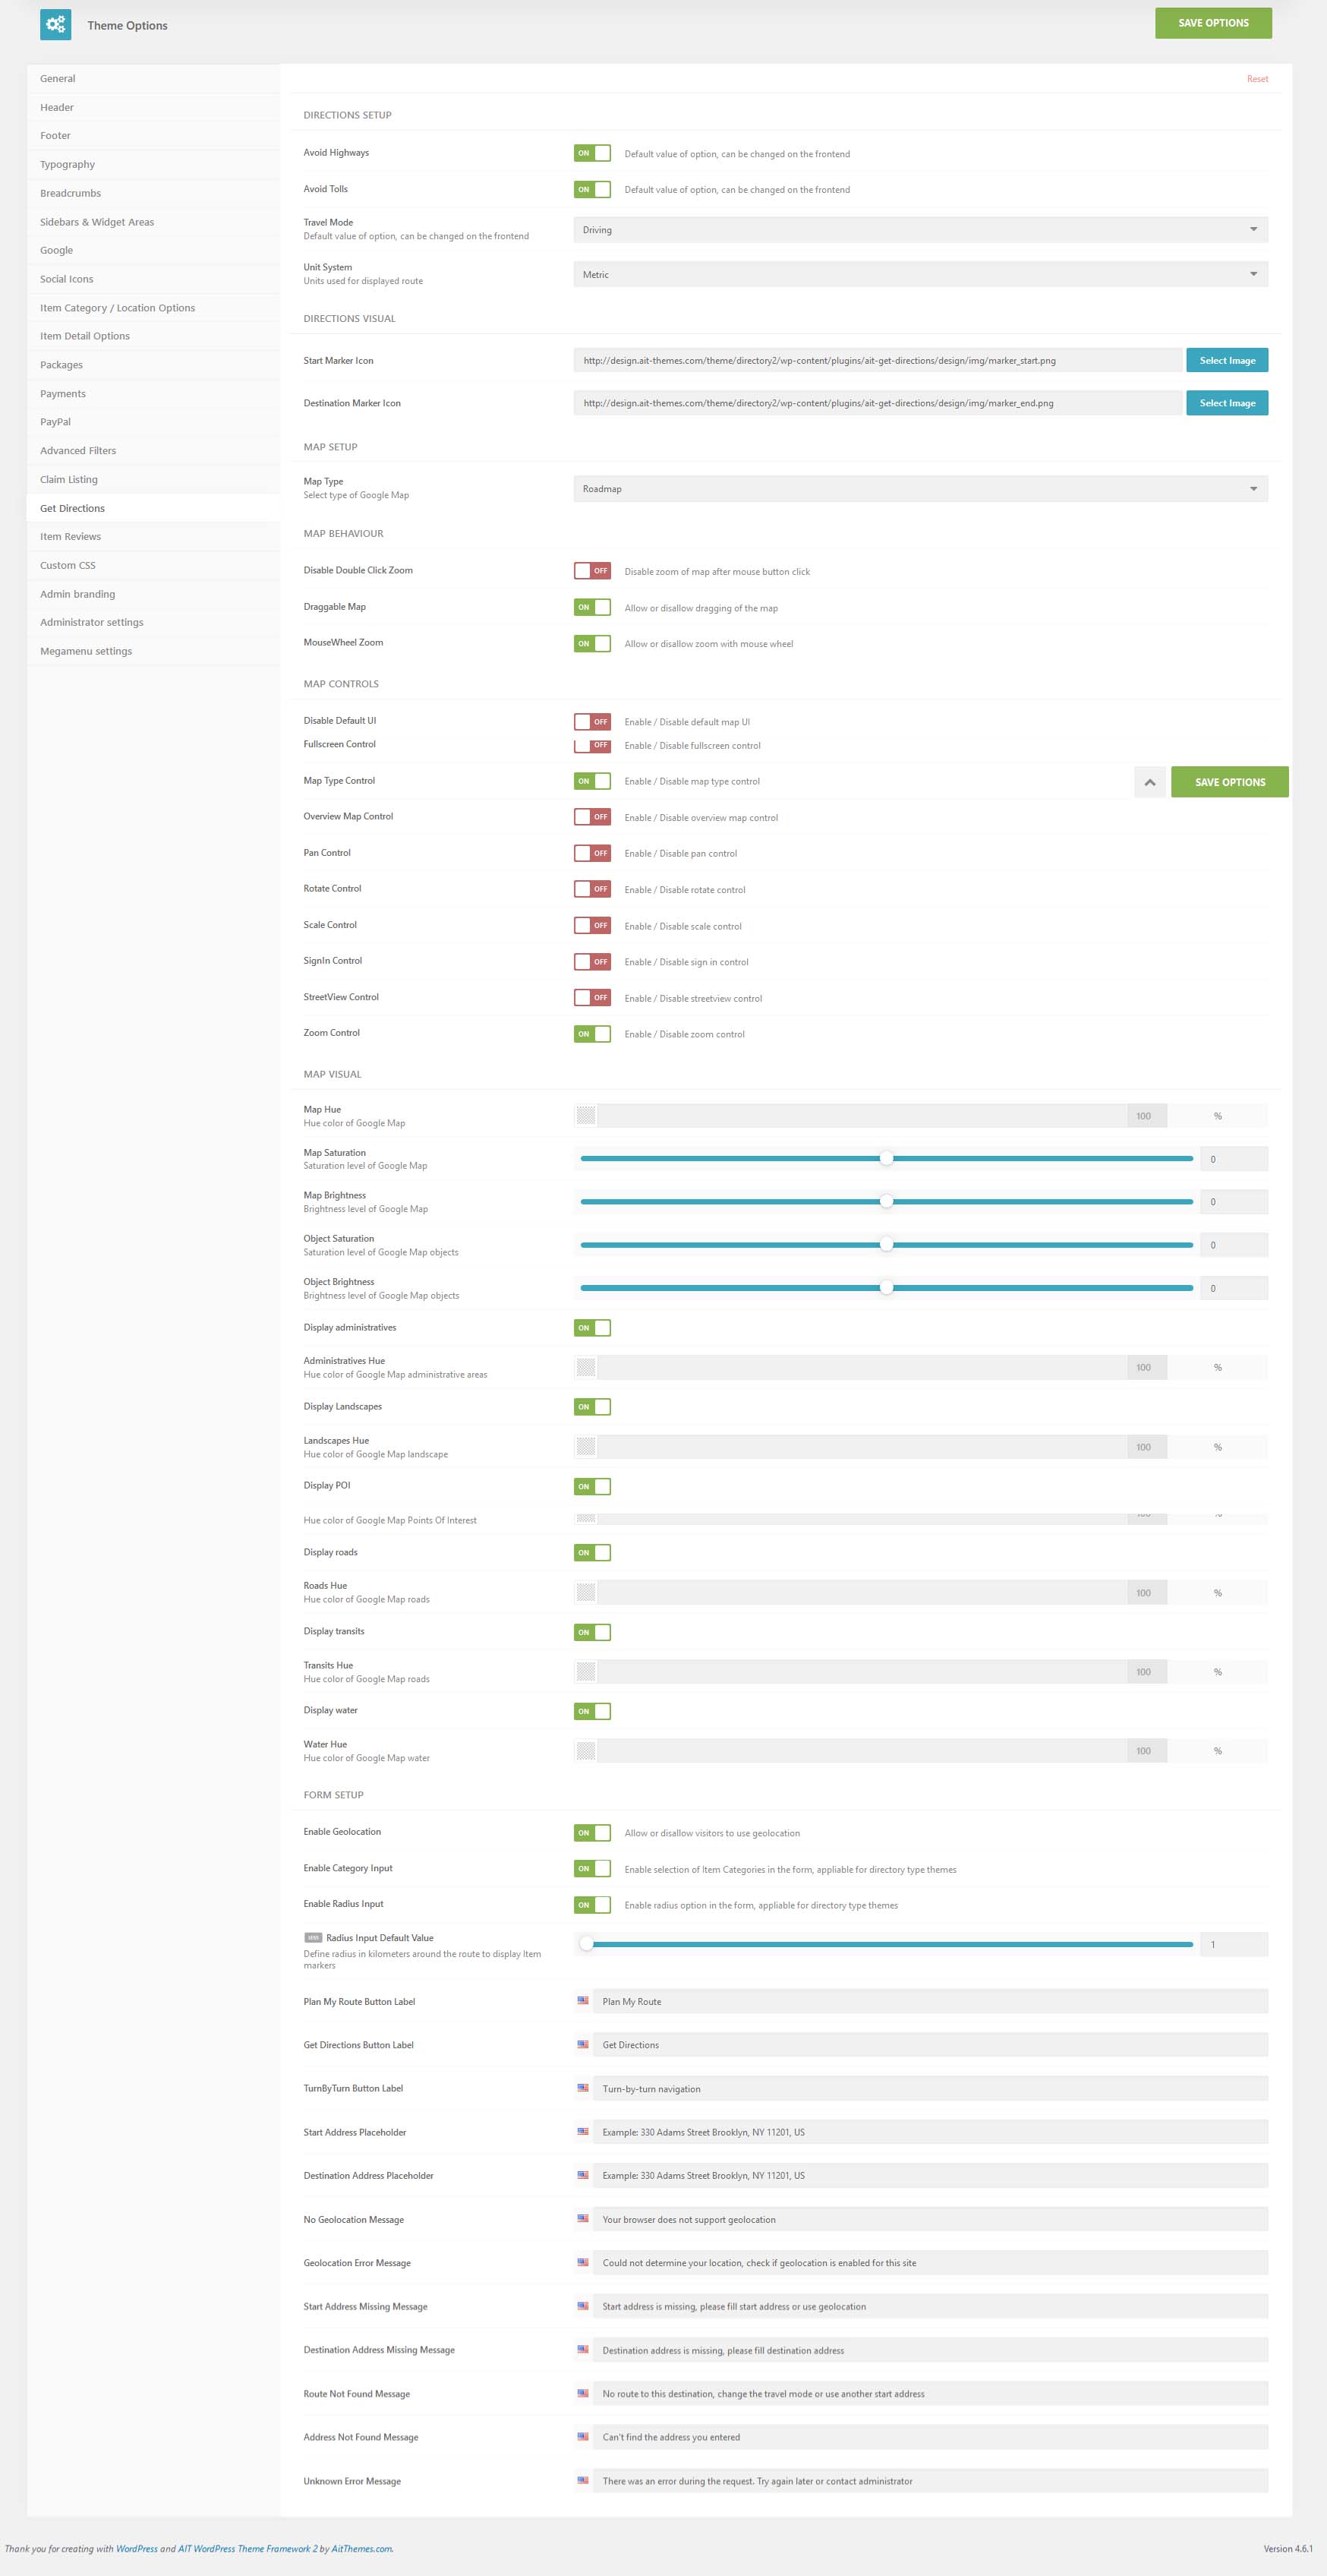Toggle the Avoid Highways switch

[x=592, y=153]
